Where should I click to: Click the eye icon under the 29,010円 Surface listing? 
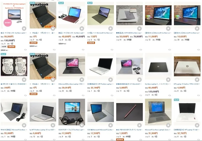point(83,95)
